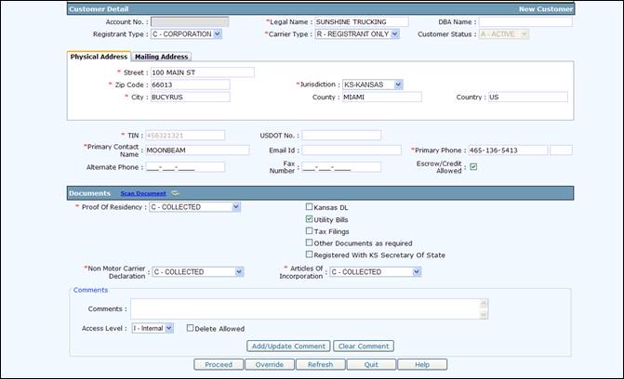The image size is (624, 379).
Task: Check the Tax Filings option
Action: 310,231
